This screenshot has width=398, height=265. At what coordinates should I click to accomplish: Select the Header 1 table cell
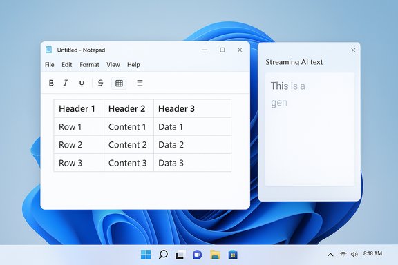tap(79, 108)
